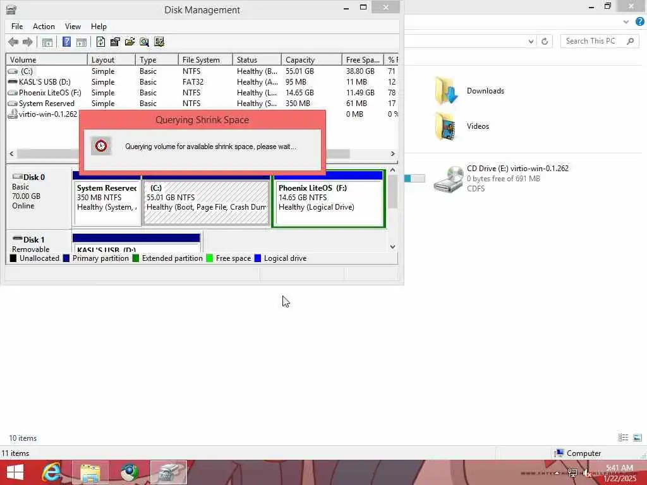Image resolution: width=647 pixels, height=485 pixels.
Task: Select the System Reserved volume row
Action: tap(202, 104)
